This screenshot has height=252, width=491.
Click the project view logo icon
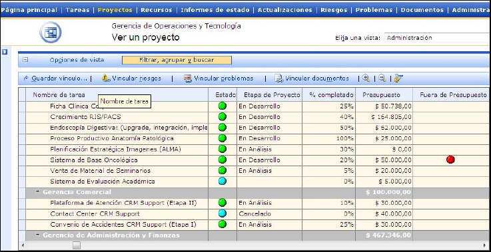51,32
